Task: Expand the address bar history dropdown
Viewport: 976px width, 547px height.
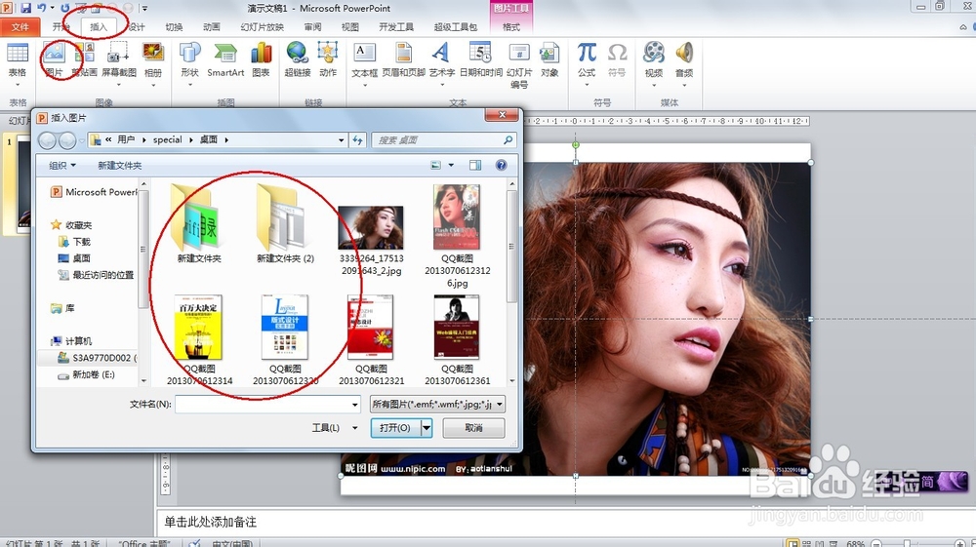Action: coord(341,140)
